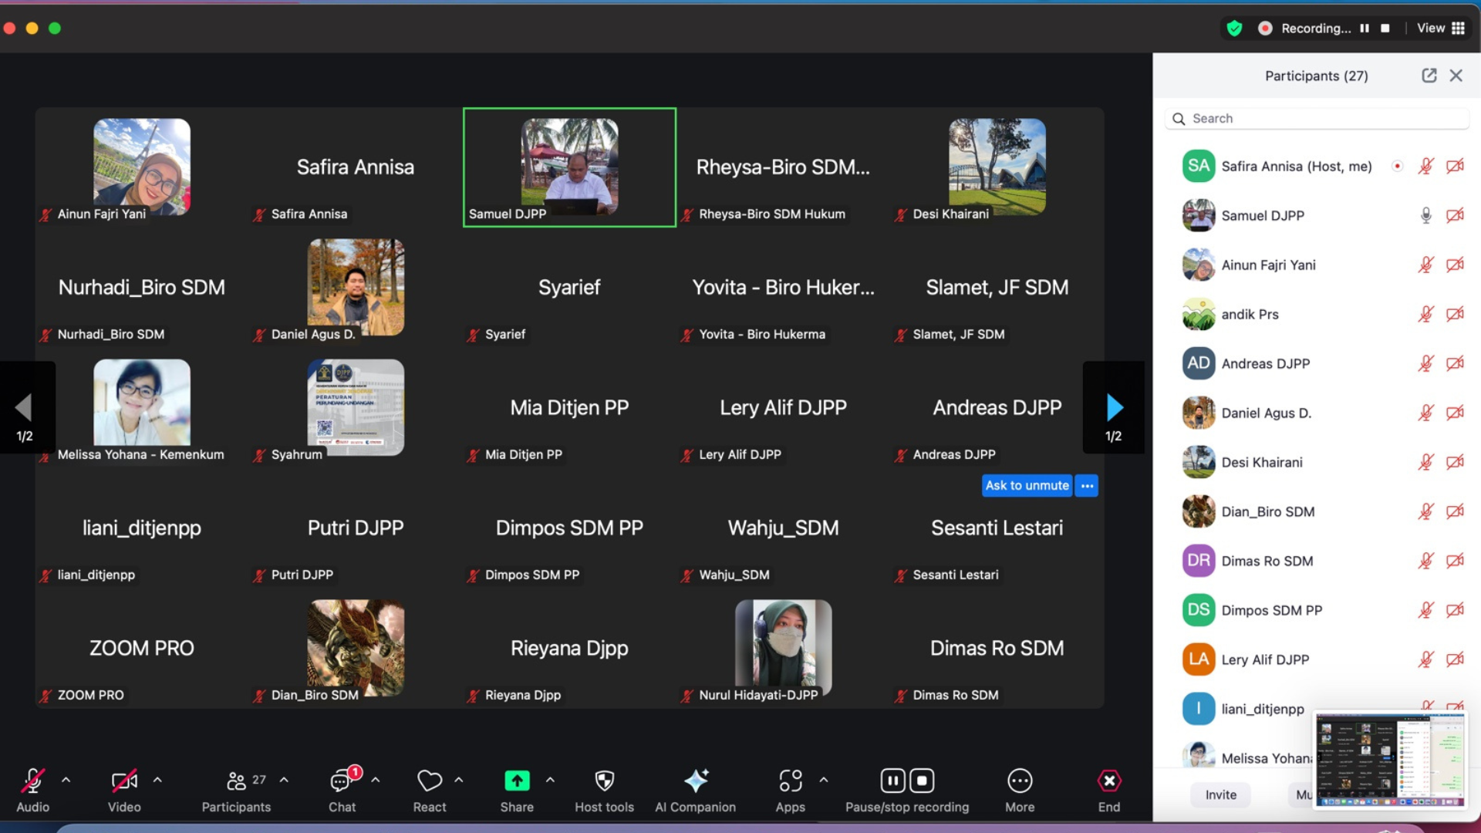Click Ainun Fajri Yani muted mic icon
Screen dimensions: 1481x833
(x=1426, y=265)
